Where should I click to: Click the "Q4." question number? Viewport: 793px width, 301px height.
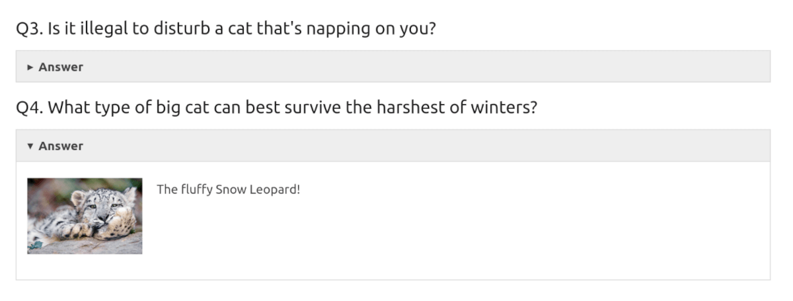click(30, 108)
